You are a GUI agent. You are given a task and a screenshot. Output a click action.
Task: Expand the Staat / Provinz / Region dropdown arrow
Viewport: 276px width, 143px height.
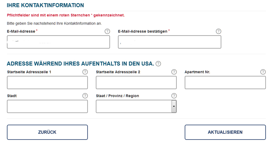(174, 107)
